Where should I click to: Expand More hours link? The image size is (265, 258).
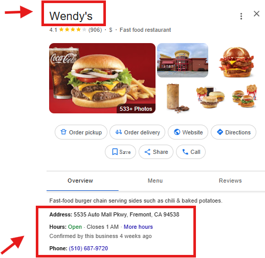138,227
